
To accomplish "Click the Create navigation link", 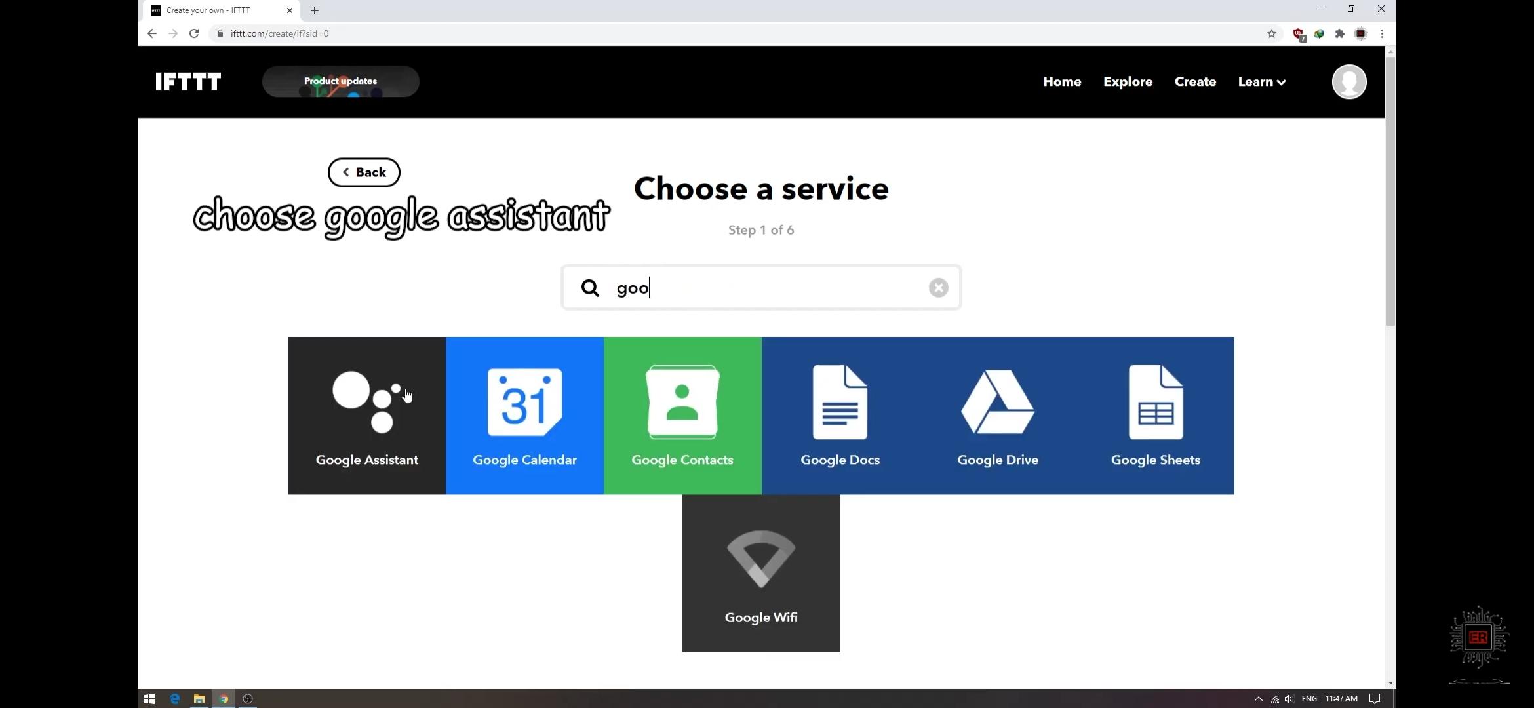I will tap(1196, 81).
